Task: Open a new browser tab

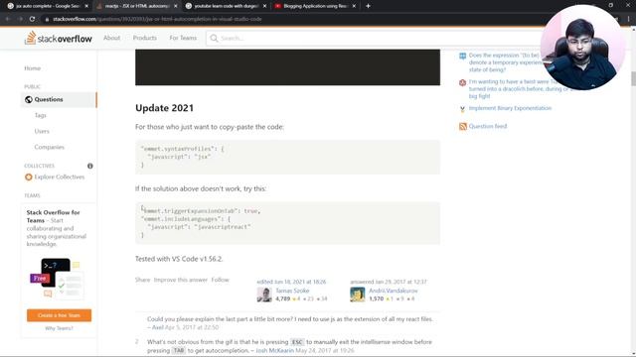Action: tap(368, 6)
